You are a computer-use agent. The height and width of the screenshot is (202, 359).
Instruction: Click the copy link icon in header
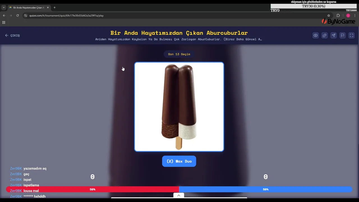325,35
